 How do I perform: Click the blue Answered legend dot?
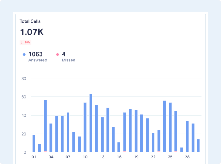point(24,54)
